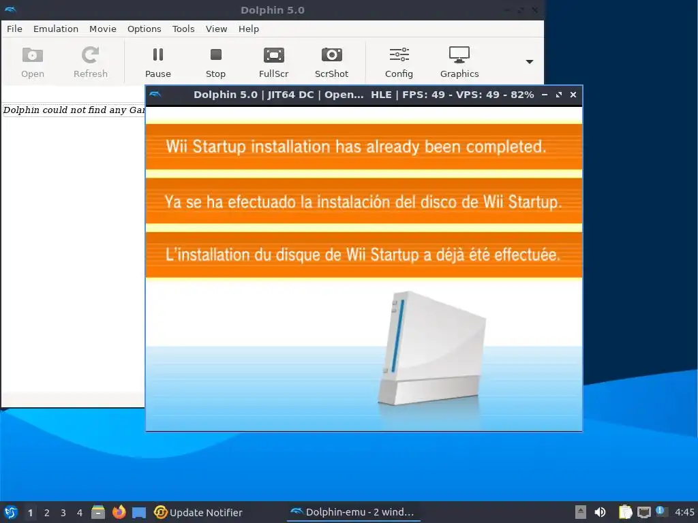Pause the running emulation
The image size is (698, 523).
(158, 62)
